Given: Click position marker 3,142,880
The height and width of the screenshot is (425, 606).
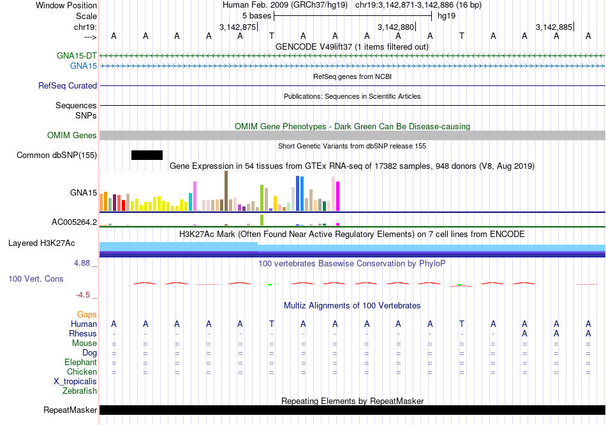Looking at the screenshot, I should 395,27.
